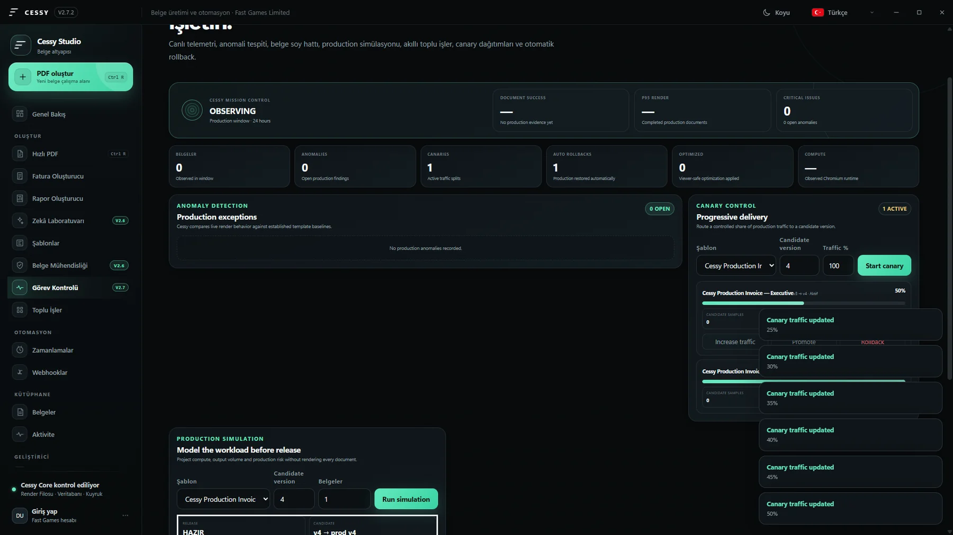
Task: Click the 1 ACTIVE canary badge
Action: [895, 209]
